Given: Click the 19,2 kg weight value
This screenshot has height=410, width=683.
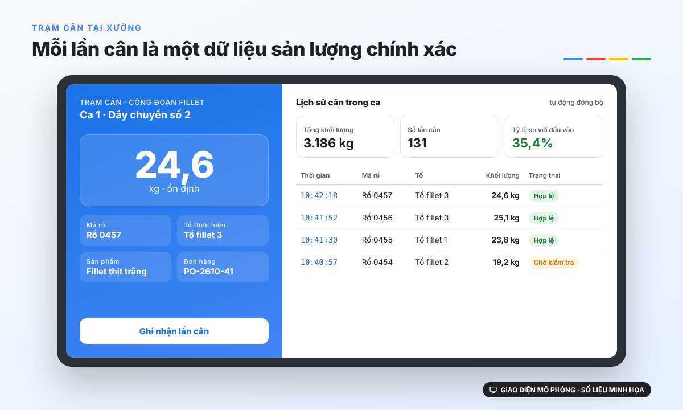Looking at the screenshot, I should click(507, 262).
